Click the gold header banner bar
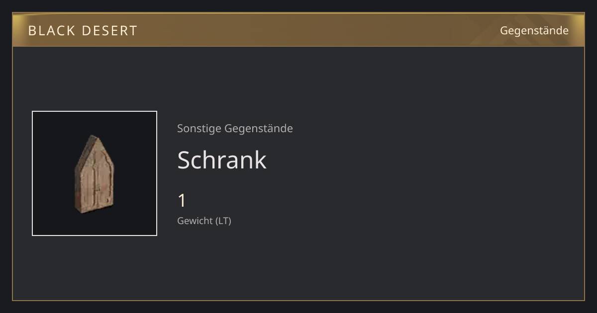The height and width of the screenshot is (313, 597). (x=298, y=30)
